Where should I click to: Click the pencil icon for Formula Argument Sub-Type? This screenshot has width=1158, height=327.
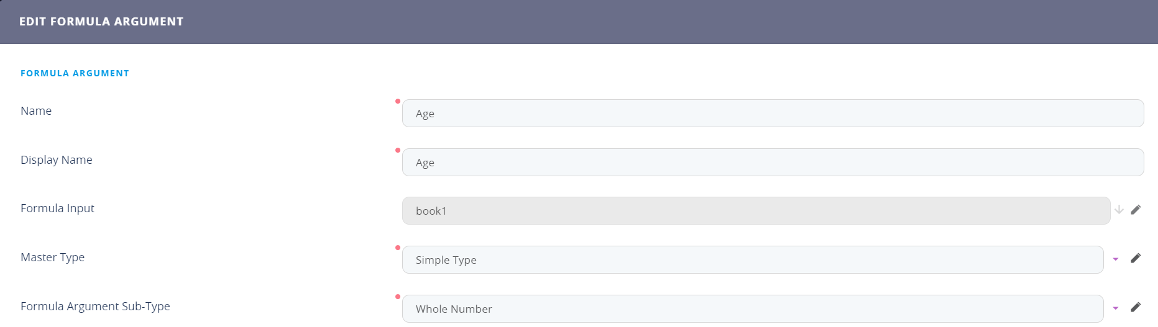tap(1136, 307)
